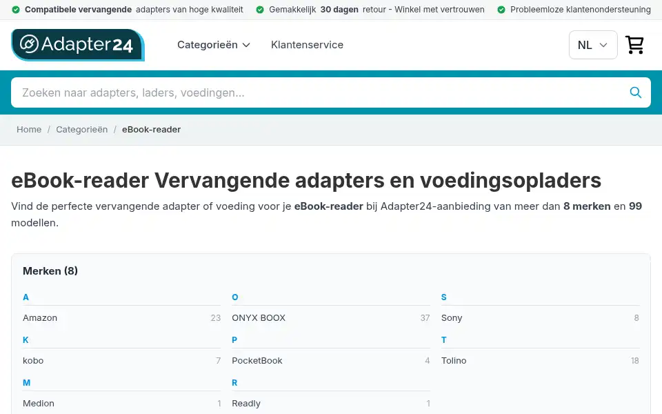Click the Tolino model count 18
Image resolution: width=662 pixels, height=414 pixels.
click(635, 360)
